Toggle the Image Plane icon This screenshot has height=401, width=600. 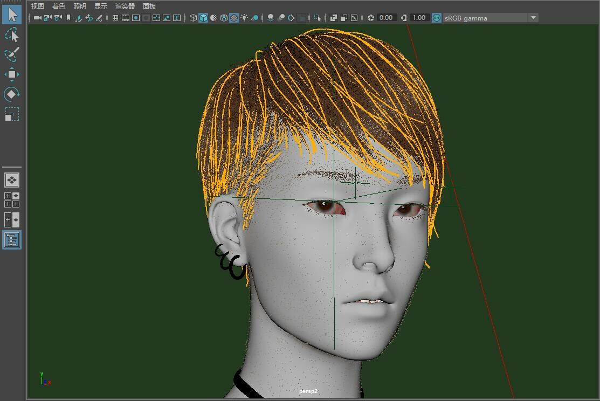[79, 18]
